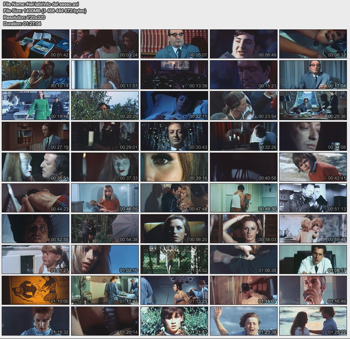The image size is (350, 339).
Task: Click the dark frame timestamped 00:40:58
Action: point(243,167)
